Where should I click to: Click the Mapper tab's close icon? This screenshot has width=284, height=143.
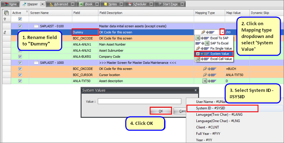coord(42,4)
